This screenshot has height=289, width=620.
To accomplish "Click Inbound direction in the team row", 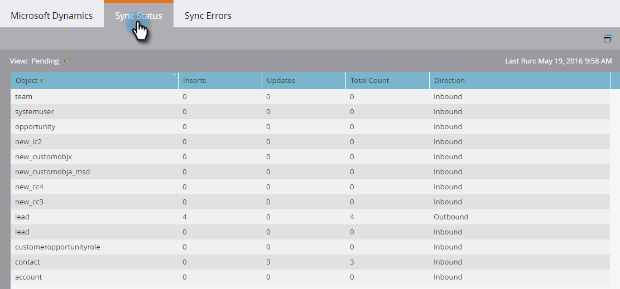I will tap(448, 97).
